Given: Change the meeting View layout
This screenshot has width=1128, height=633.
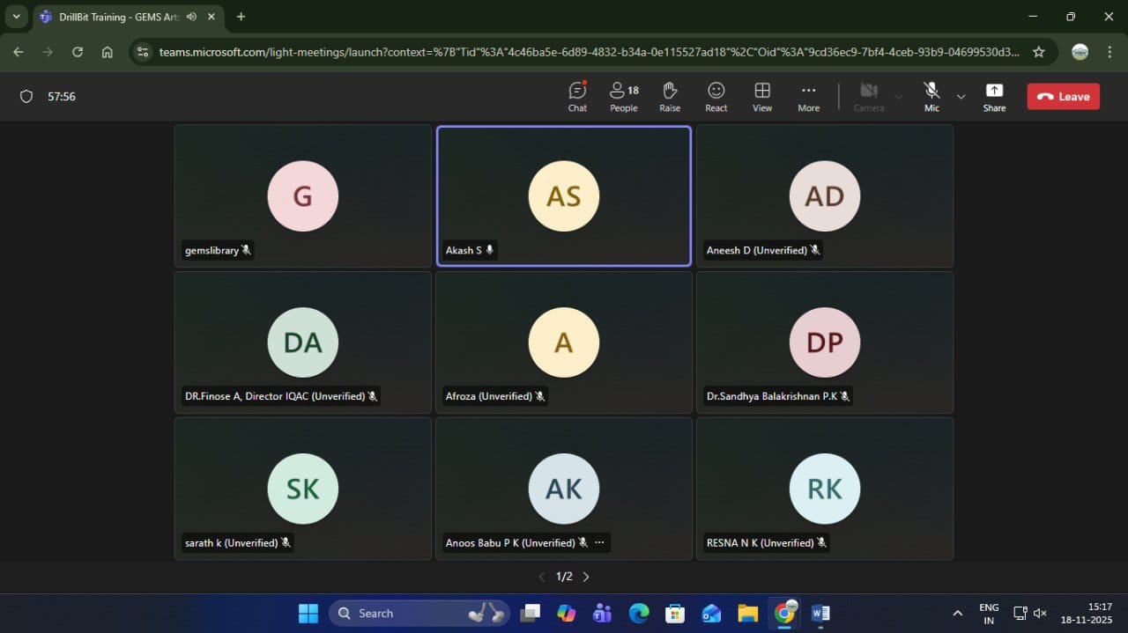Looking at the screenshot, I should pyautogui.click(x=762, y=97).
